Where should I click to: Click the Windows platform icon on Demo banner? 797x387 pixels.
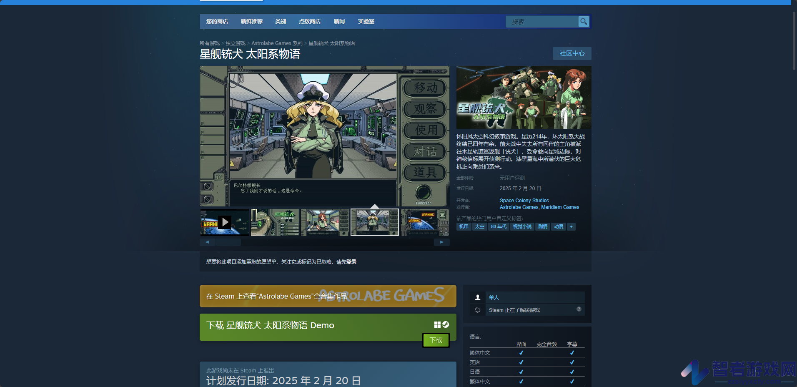[x=437, y=324]
